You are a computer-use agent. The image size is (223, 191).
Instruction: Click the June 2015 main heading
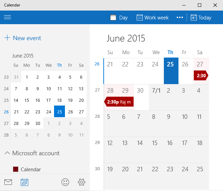[126, 38]
